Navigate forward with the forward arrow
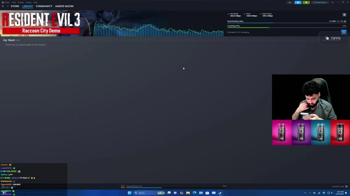350x196 pixels. point(7,6)
